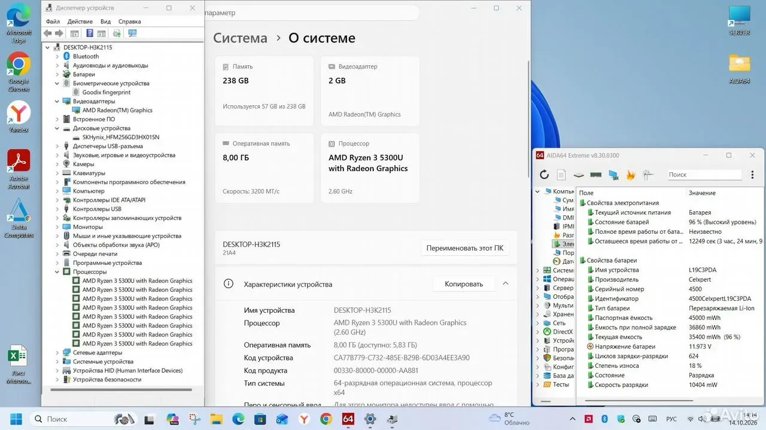Show hidden tray icons chevron

(573, 419)
